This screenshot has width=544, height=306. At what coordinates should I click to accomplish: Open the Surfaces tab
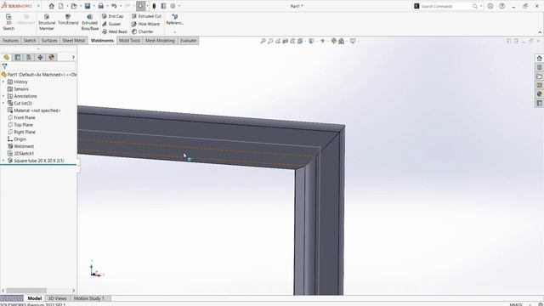[49, 41]
